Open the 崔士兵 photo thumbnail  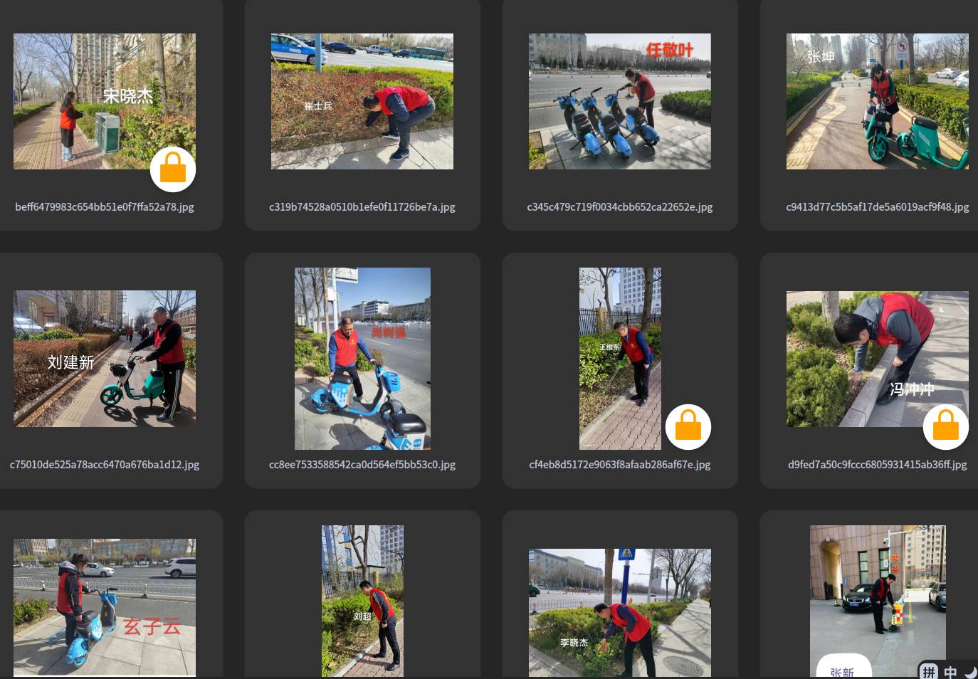click(x=362, y=101)
